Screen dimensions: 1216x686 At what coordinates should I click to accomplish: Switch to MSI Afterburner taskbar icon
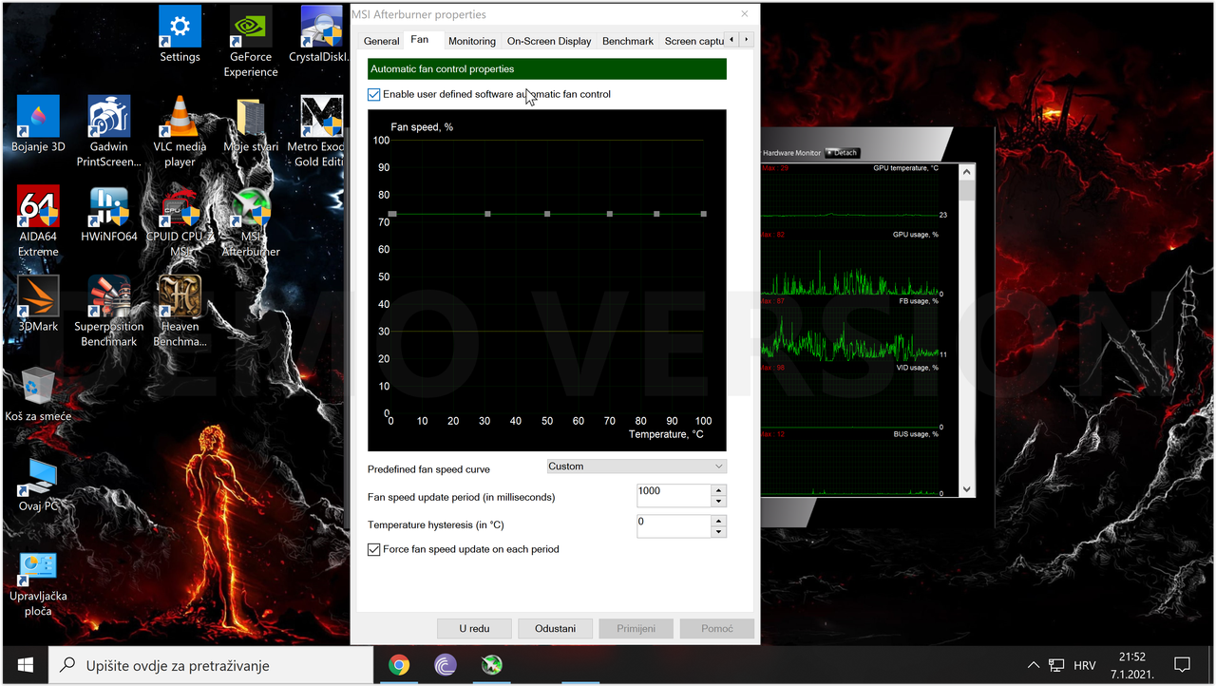pos(491,665)
